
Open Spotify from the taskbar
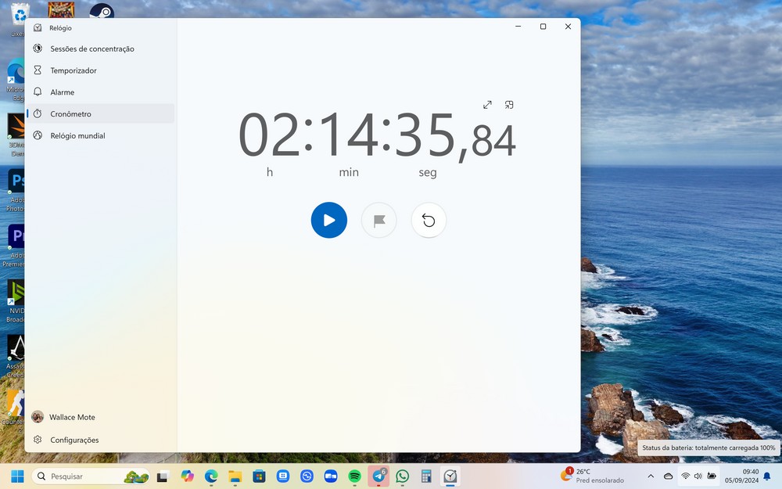354,476
